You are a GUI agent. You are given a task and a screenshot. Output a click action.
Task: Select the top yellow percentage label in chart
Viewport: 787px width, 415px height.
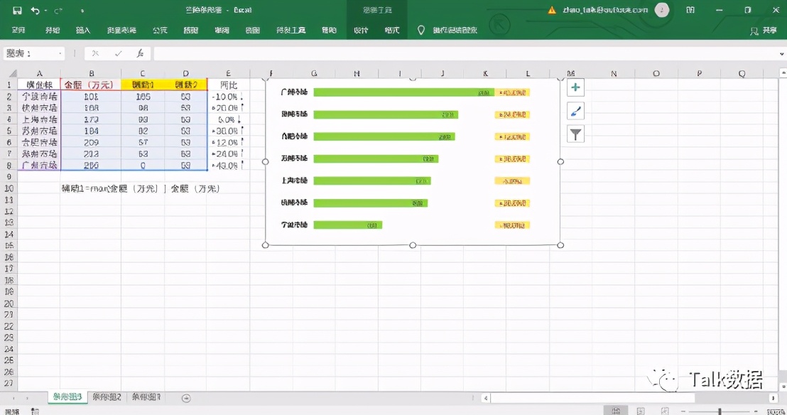[x=512, y=92]
